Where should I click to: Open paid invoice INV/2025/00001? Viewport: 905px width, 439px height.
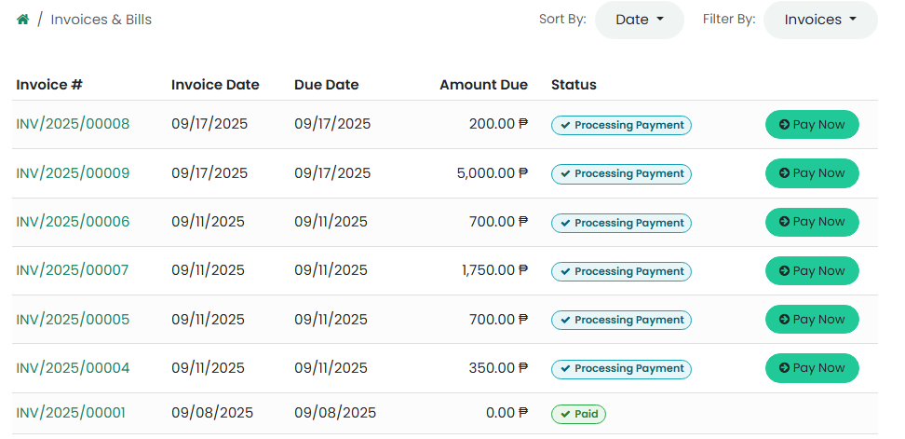(x=71, y=413)
